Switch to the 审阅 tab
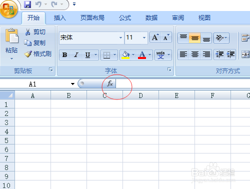 pyautogui.click(x=178, y=17)
